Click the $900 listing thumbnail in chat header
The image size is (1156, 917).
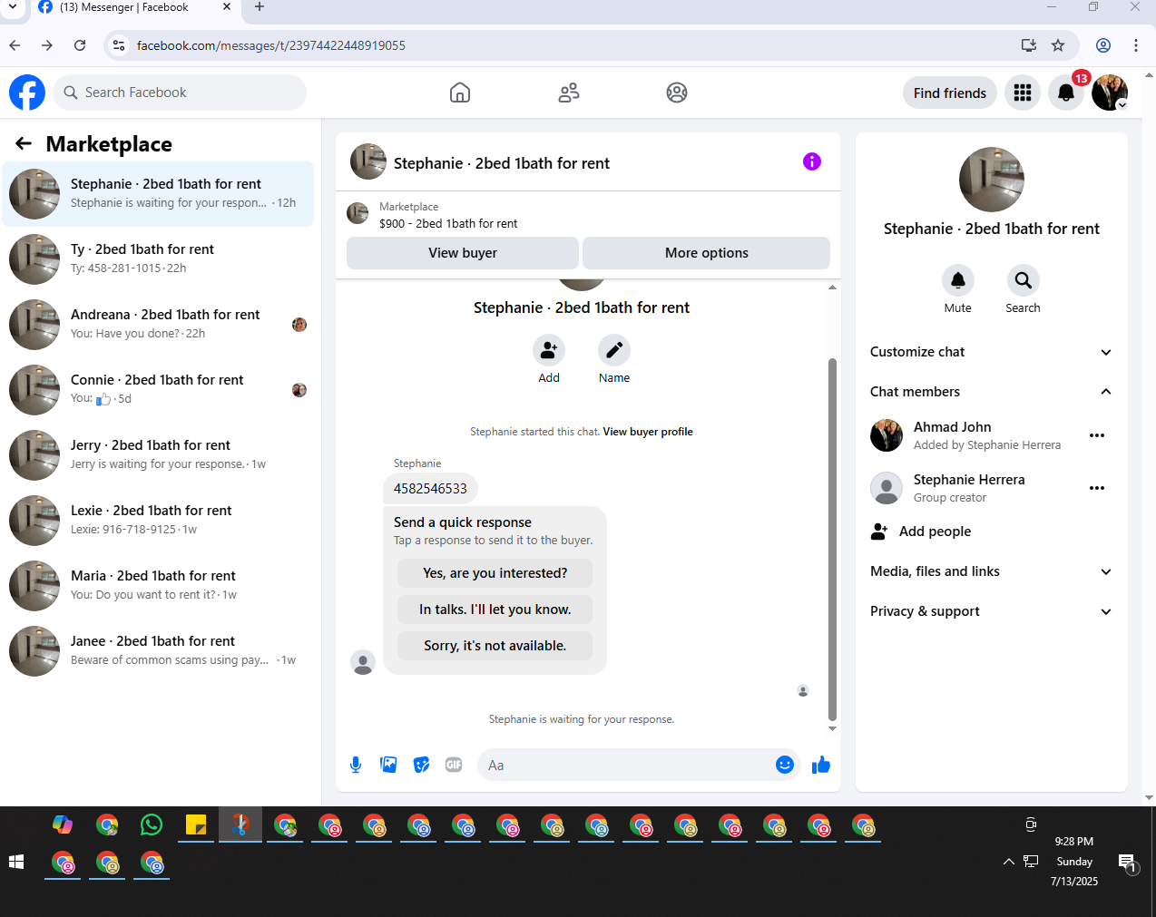(358, 214)
